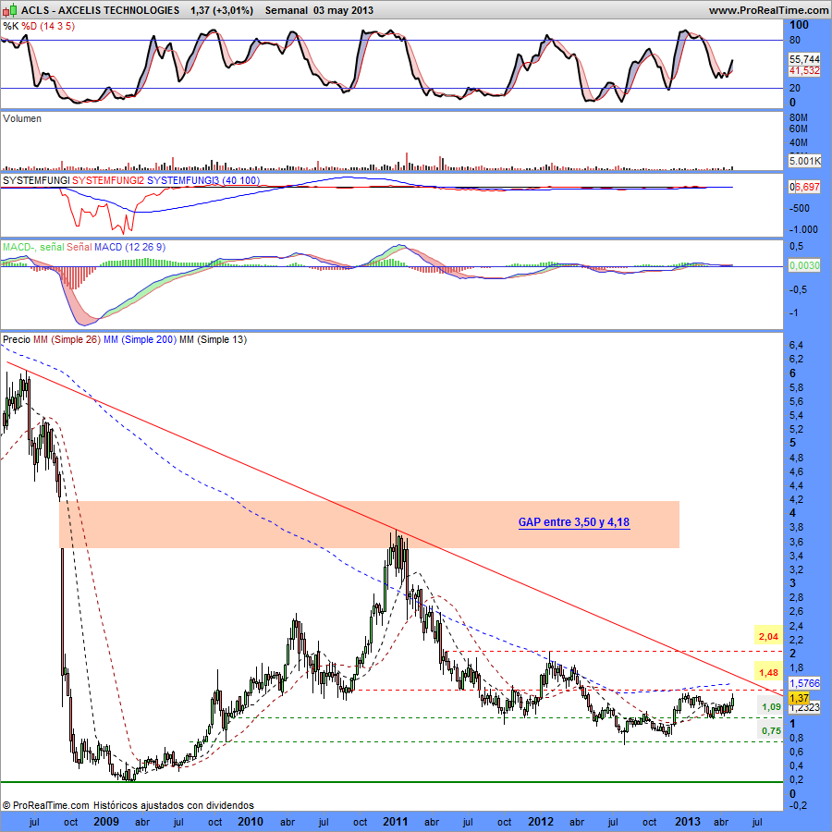Click the 2011 year label on the time axis
832x832 pixels.
coord(396,822)
